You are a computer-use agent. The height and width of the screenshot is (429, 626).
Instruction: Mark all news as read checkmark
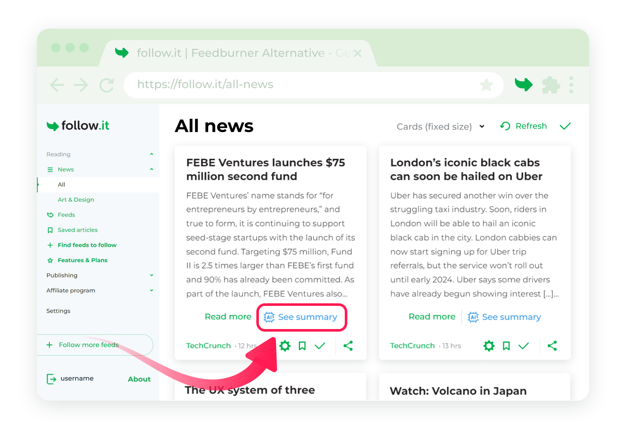(565, 126)
